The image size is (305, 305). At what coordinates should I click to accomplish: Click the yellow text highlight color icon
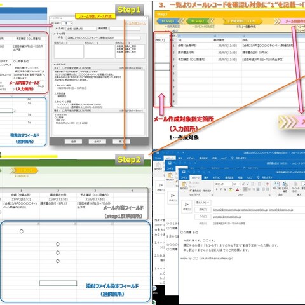pyautogui.click(x=231, y=189)
